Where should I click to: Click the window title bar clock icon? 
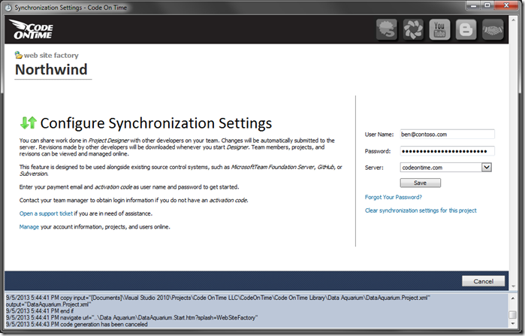point(8,8)
